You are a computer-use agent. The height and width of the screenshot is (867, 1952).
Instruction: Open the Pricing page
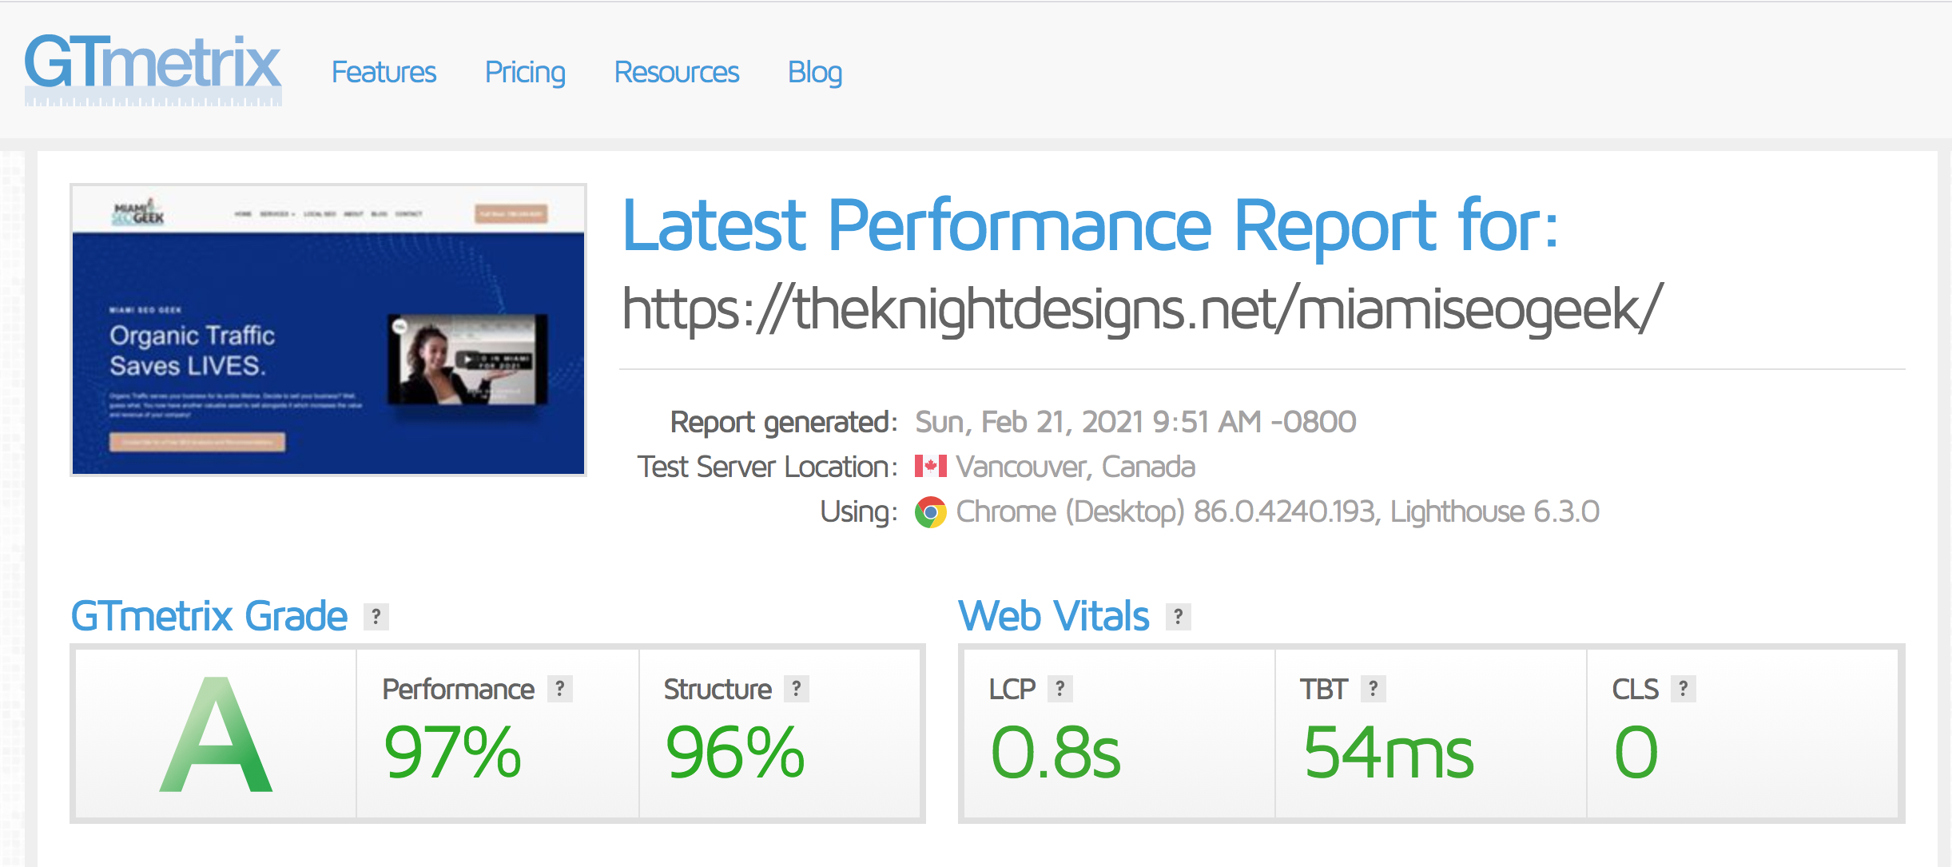point(525,73)
